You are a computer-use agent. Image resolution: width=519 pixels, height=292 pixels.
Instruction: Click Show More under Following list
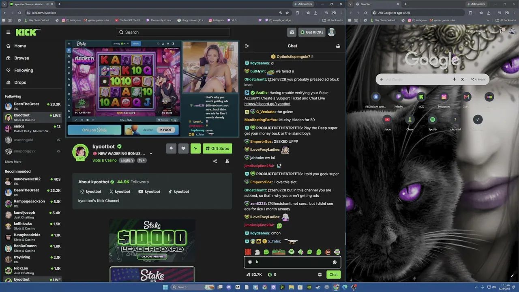pos(13,162)
